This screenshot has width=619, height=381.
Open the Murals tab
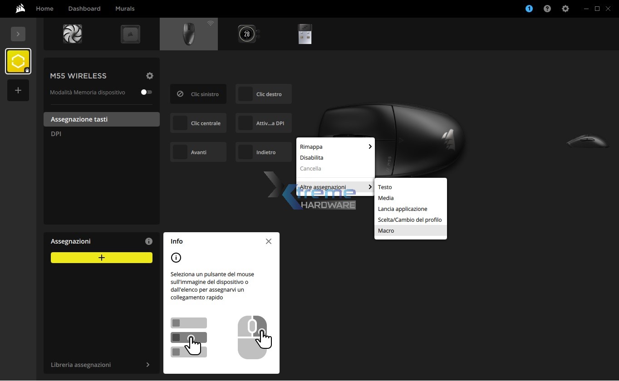pyautogui.click(x=125, y=9)
